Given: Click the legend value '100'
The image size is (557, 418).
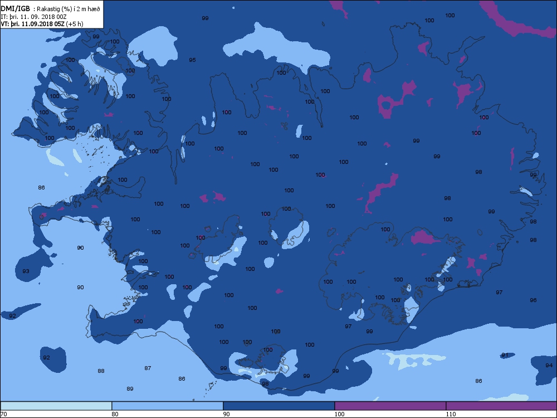Looking at the screenshot, I should pos(340,414).
